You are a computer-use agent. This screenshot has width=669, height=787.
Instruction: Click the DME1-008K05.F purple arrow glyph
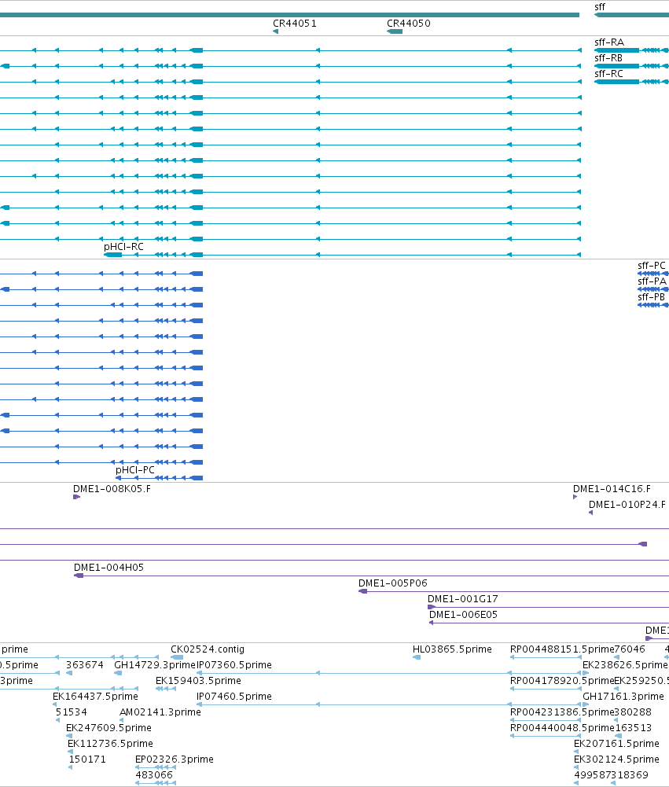pos(77,497)
